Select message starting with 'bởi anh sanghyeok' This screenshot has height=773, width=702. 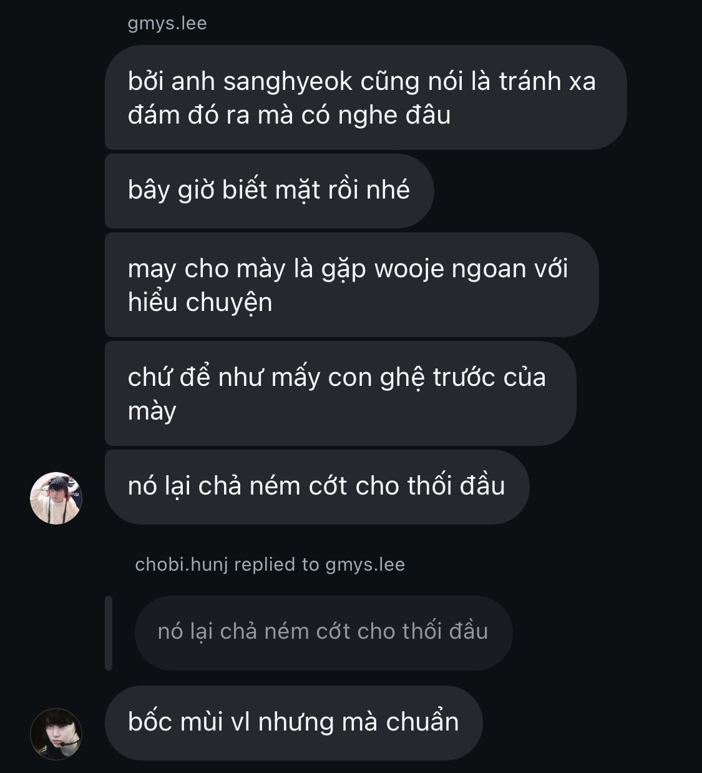pyautogui.click(x=366, y=97)
